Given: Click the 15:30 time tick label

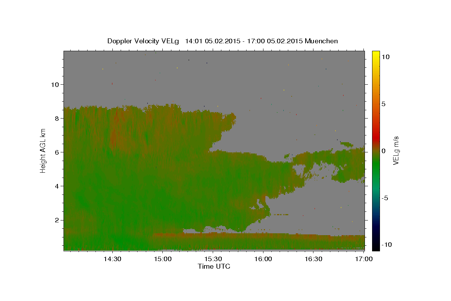Looking at the screenshot, I should pos(213,259).
